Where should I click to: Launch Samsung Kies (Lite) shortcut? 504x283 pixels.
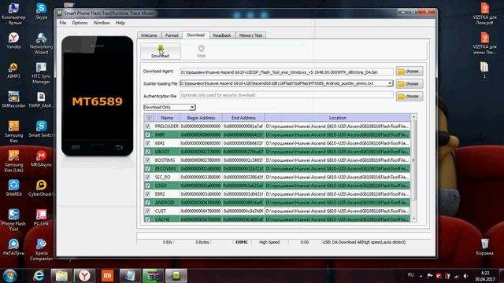13,161
